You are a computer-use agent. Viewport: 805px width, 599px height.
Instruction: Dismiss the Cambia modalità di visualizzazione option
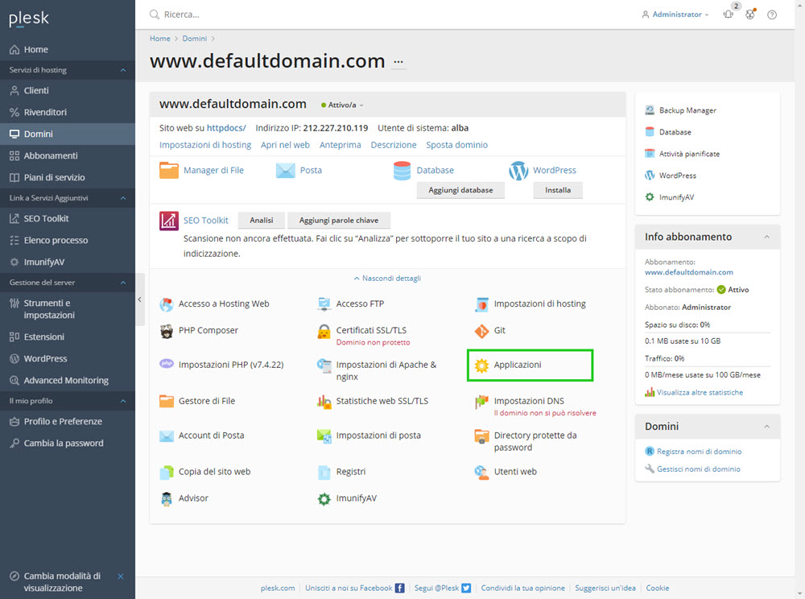point(121,576)
